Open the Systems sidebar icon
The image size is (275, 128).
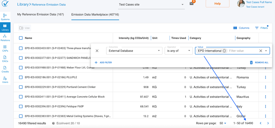coord(5,17)
